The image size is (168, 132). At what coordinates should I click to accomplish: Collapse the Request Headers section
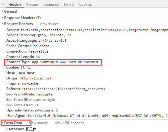point(2,24)
